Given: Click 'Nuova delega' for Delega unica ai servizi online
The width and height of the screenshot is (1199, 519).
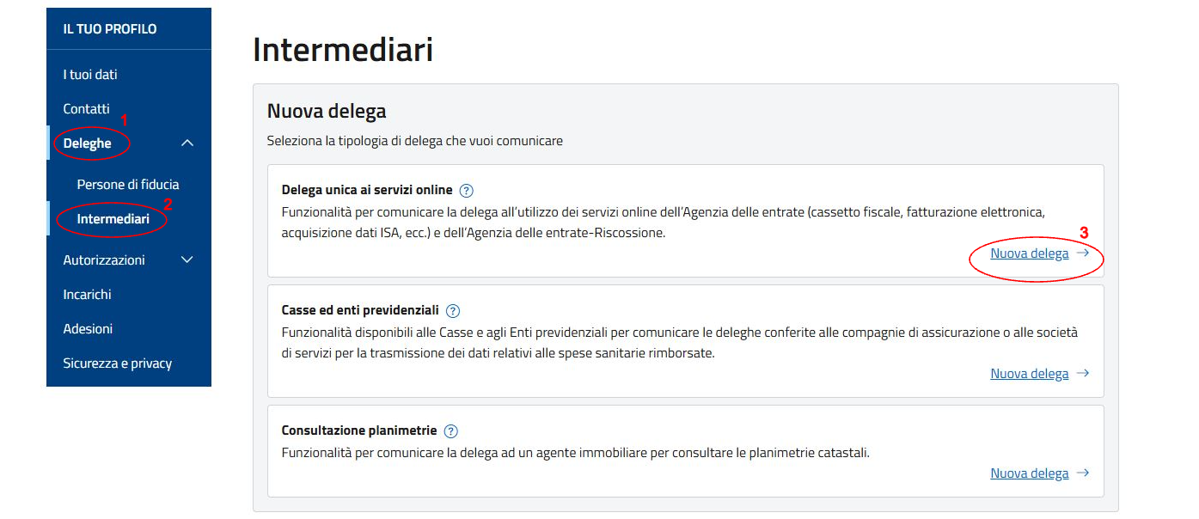Looking at the screenshot, I should coord(1030,253).
